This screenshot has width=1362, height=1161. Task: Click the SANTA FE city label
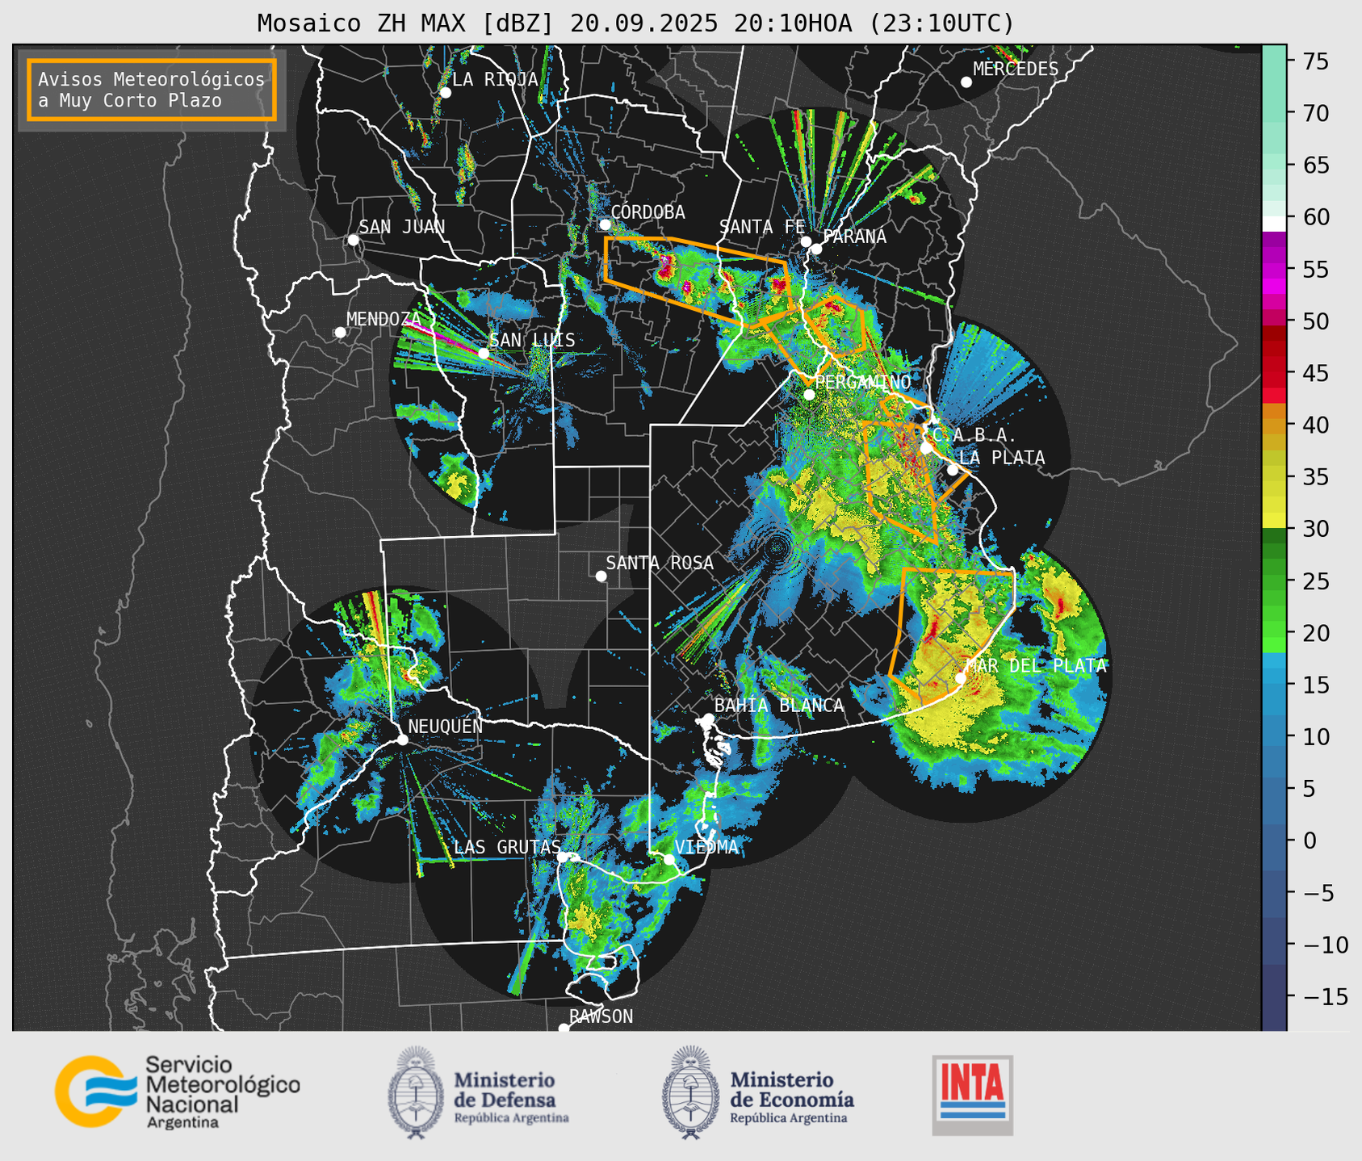tap(762, 228)
